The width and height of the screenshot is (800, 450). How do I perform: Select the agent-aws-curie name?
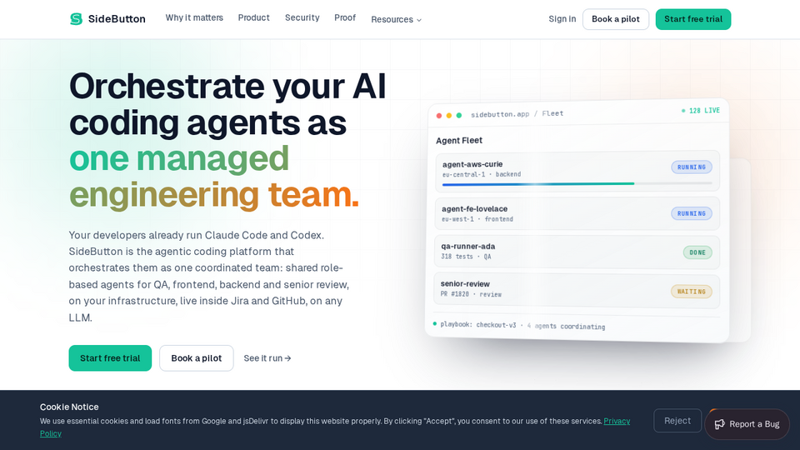[472, 164]
